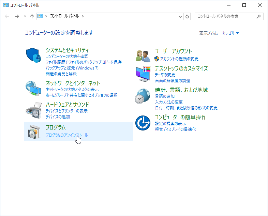Click the Programs disc box icon
Image resolution: width=268 pixels, height=216 pixels.
pos(34,132)
